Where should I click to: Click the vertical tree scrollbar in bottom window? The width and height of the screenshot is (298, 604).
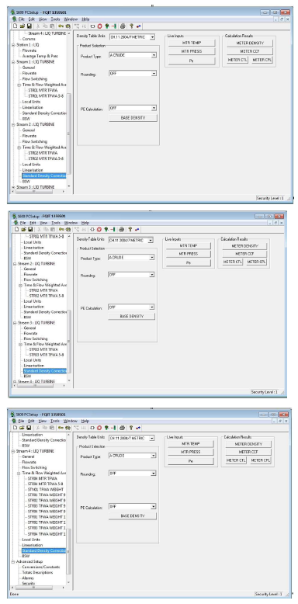coord(69,509)
